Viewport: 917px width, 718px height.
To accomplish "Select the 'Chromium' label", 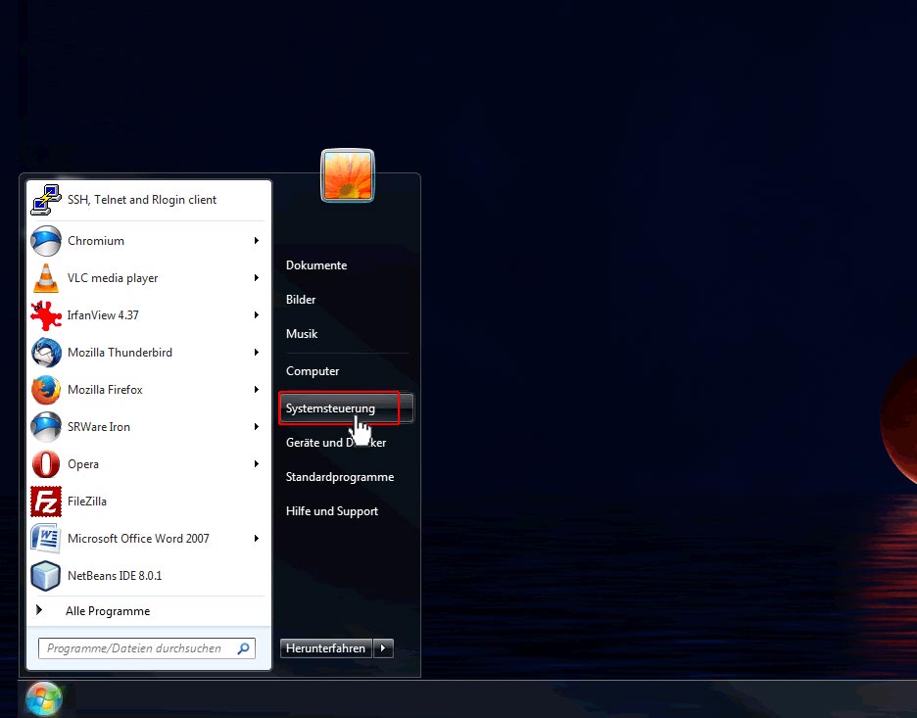I will (96, 241).
